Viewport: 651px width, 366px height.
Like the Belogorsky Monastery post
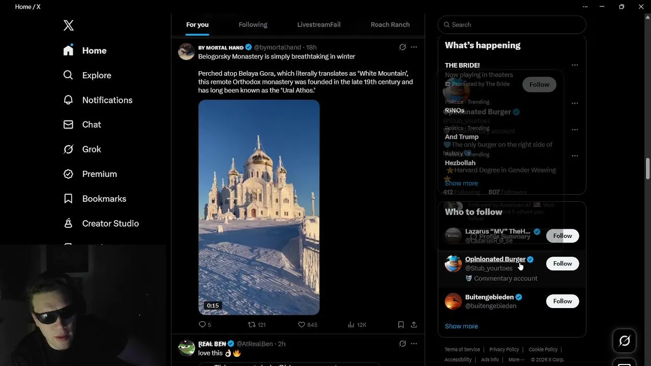(302, 324)
